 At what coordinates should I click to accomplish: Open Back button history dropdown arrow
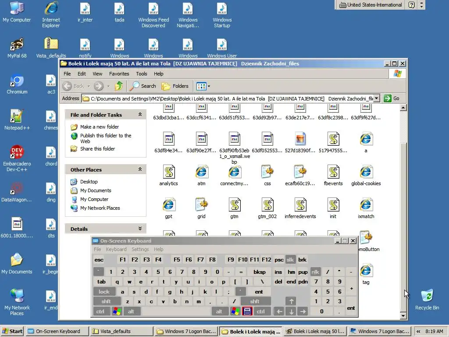(89, 86)
